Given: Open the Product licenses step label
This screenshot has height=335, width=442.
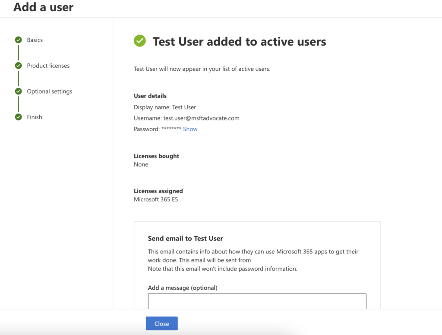Looking at the screenshot, I should coord(48,66).
